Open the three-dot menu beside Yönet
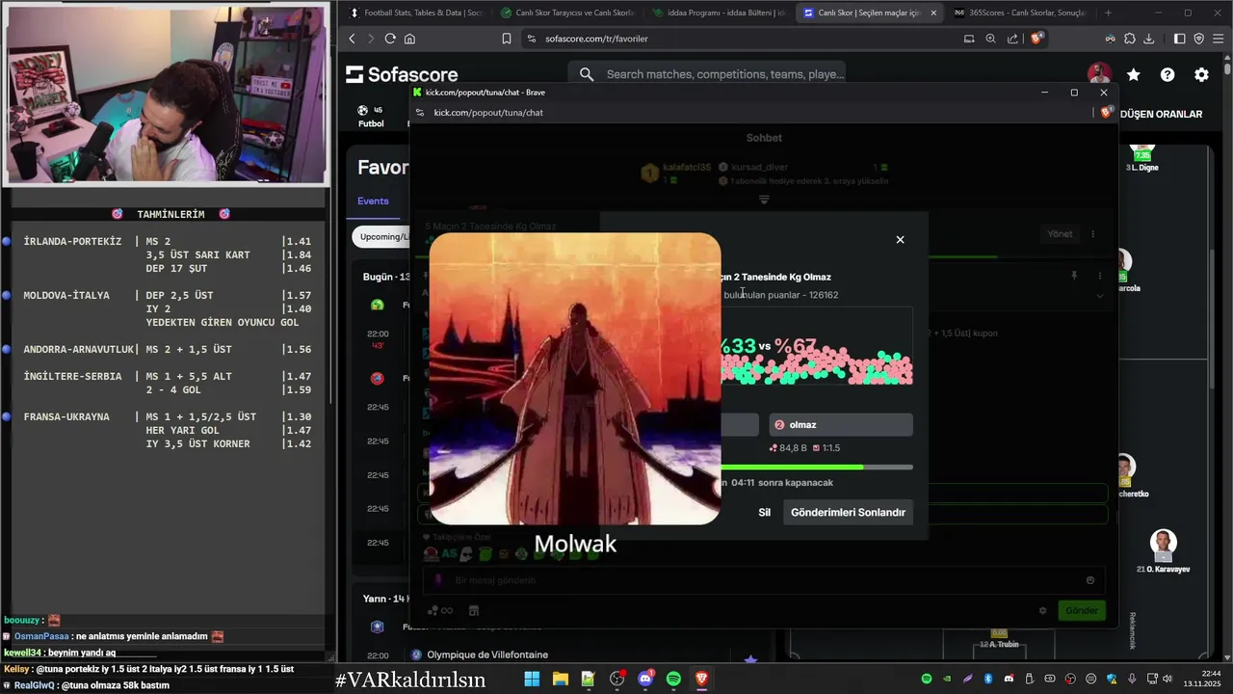This screenshot has height=694, width=1233. tap(1092, 234)
